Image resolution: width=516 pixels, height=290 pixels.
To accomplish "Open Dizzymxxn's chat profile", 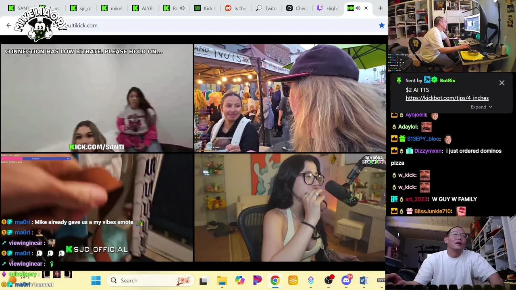I will pyautogui.click(x=428, y=151).
